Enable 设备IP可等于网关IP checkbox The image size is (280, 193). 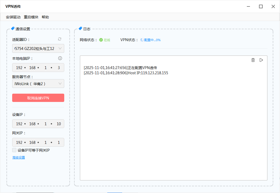tap(14, 150)
